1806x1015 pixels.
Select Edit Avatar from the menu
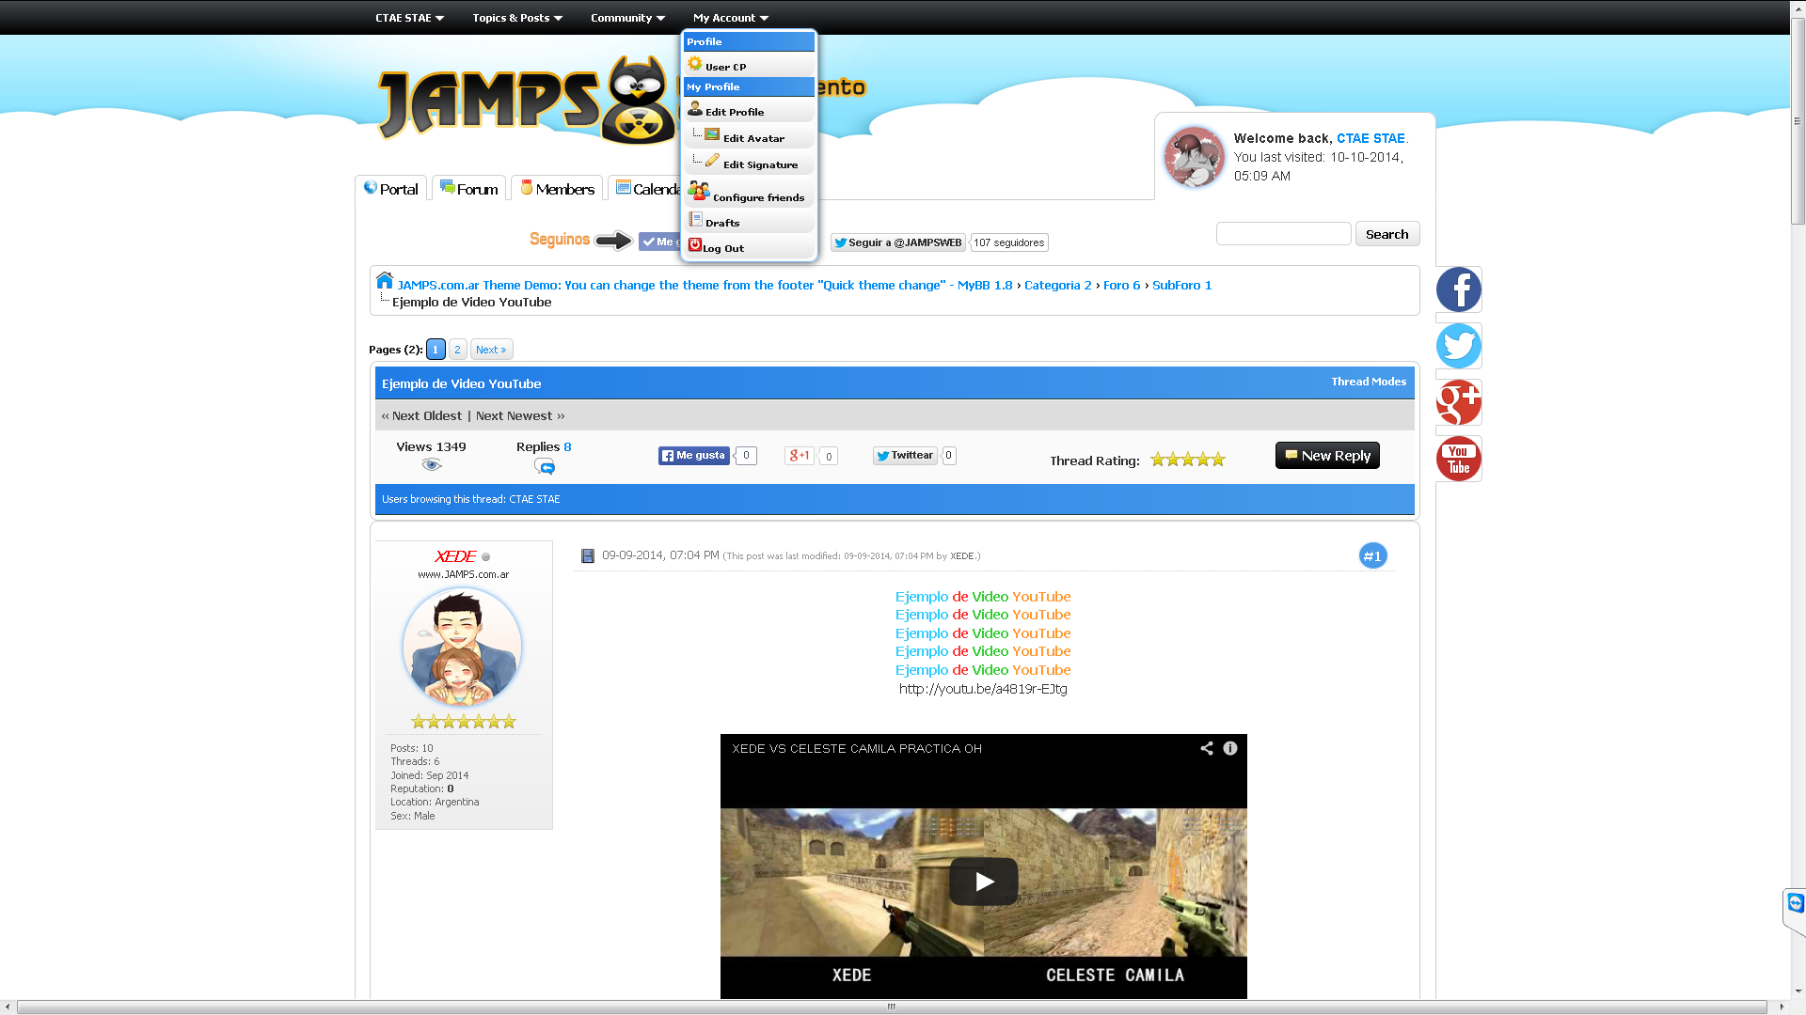click(x=752, y=138)
